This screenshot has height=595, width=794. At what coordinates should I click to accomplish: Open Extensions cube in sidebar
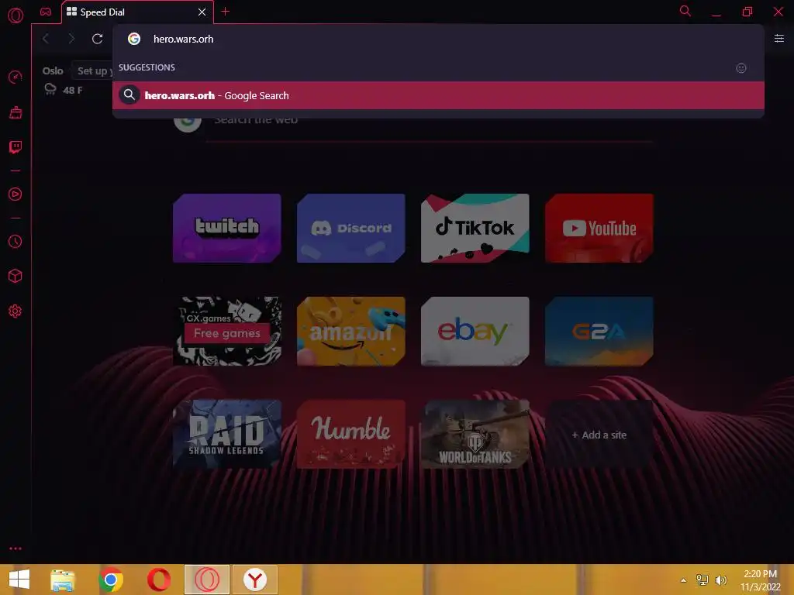16,277
